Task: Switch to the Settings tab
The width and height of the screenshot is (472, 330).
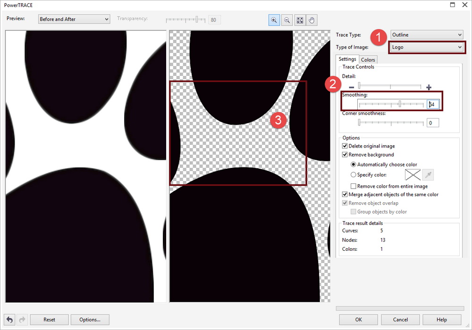Action: pos(347,59)
